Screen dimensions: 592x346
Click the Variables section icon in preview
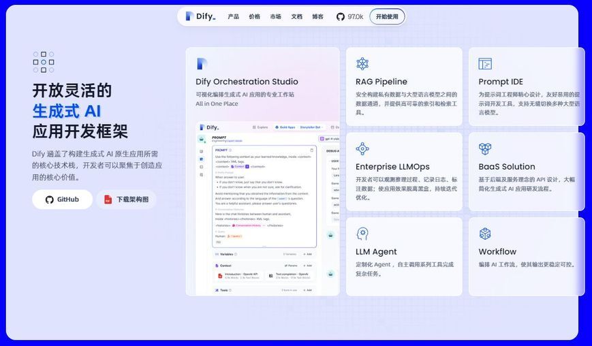(x=217, y=254)
